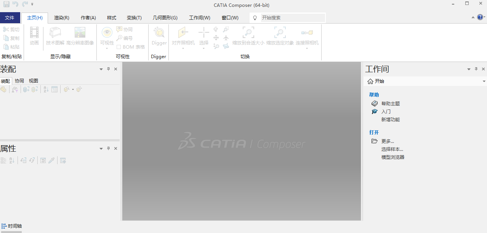Click the Save icon in the title bar

click(x=6, y=4)
